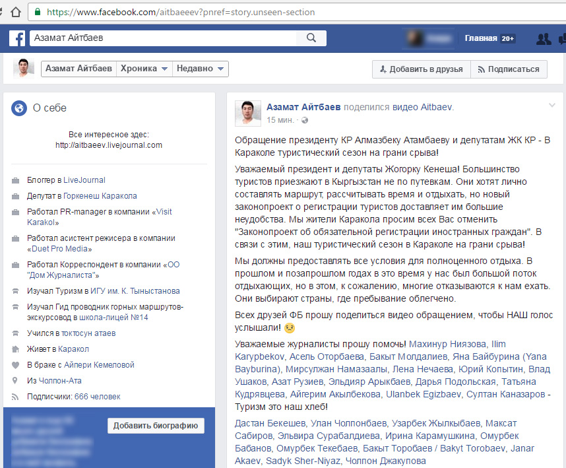Screen dimensions: 566x468
Task: Open the LiveJournal link
Action: pos(84,180)
